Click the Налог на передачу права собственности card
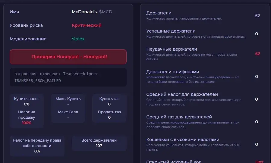 [x=37, y=146]
